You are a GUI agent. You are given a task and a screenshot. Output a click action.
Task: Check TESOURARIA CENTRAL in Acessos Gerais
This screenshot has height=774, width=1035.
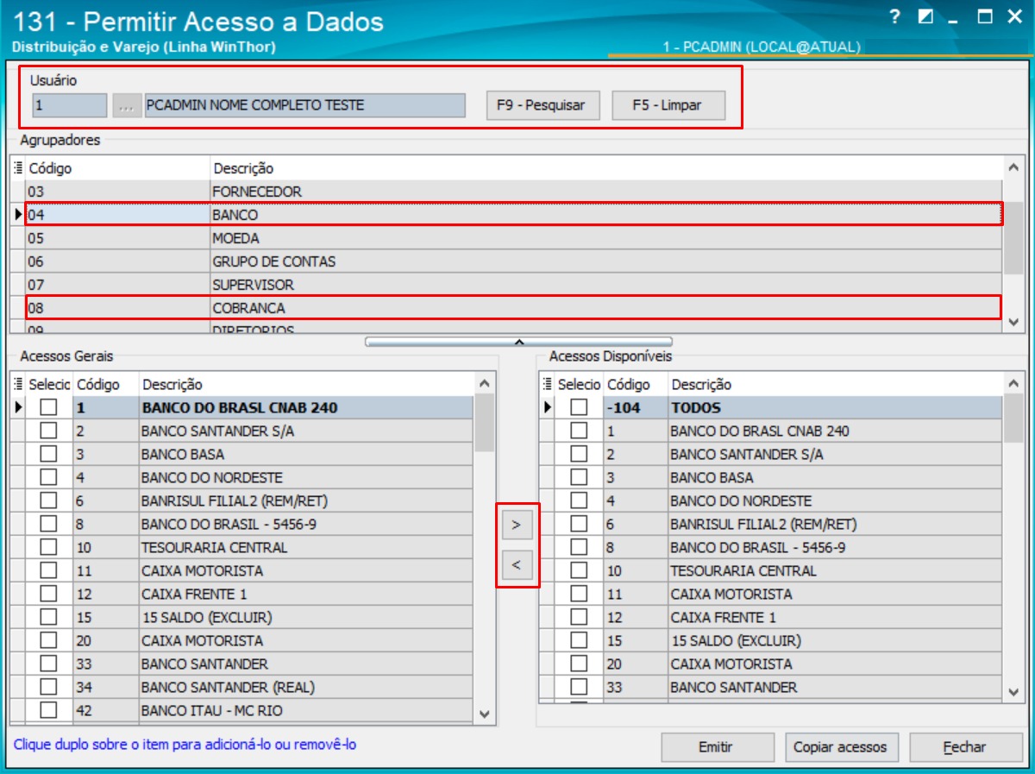point(49,547)
